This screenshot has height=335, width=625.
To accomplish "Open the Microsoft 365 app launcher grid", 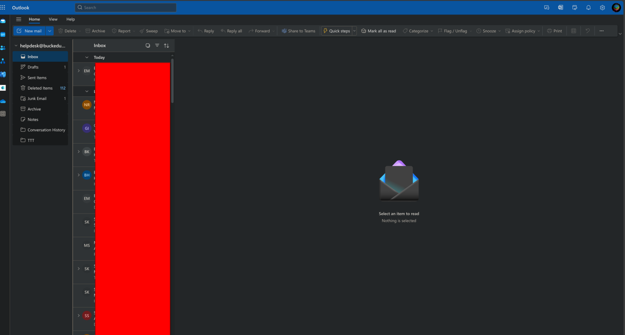I will [3, 7].
